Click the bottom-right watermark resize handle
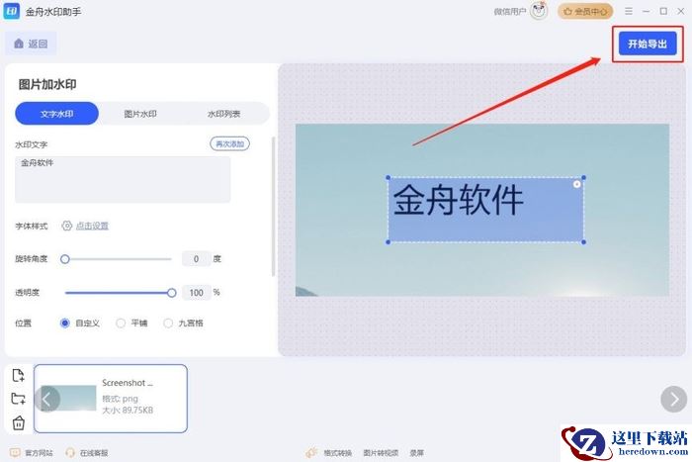 (x=584, y=242)
